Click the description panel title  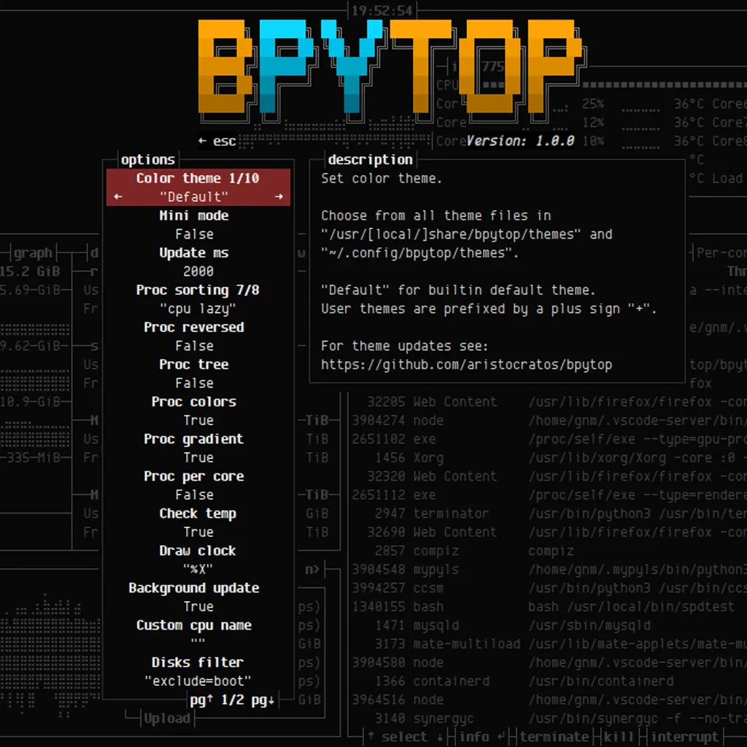pyautogui.click(x=370, y=160)
